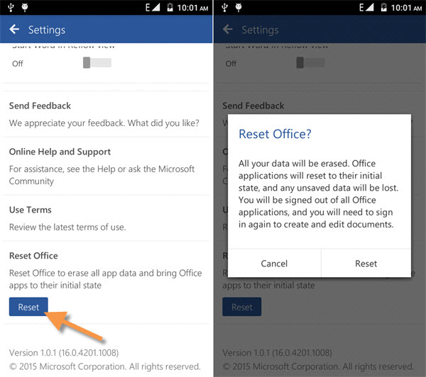Tap "Review the latest terms of use." text
The height and width of the screenshot is (377, 426).
pyautogui.click(x=67, y=227)
